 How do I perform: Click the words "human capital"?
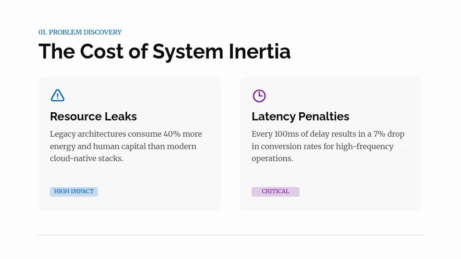pos(119,146)
